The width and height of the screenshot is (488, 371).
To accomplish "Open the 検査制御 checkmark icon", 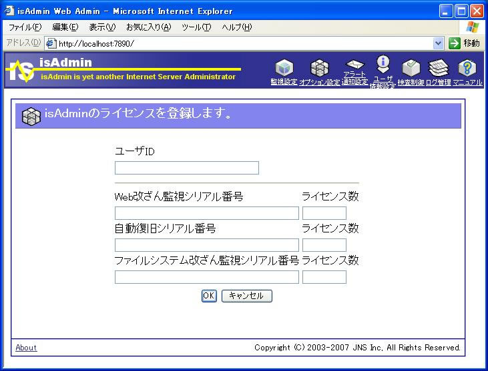I will (x=411, y=68).
